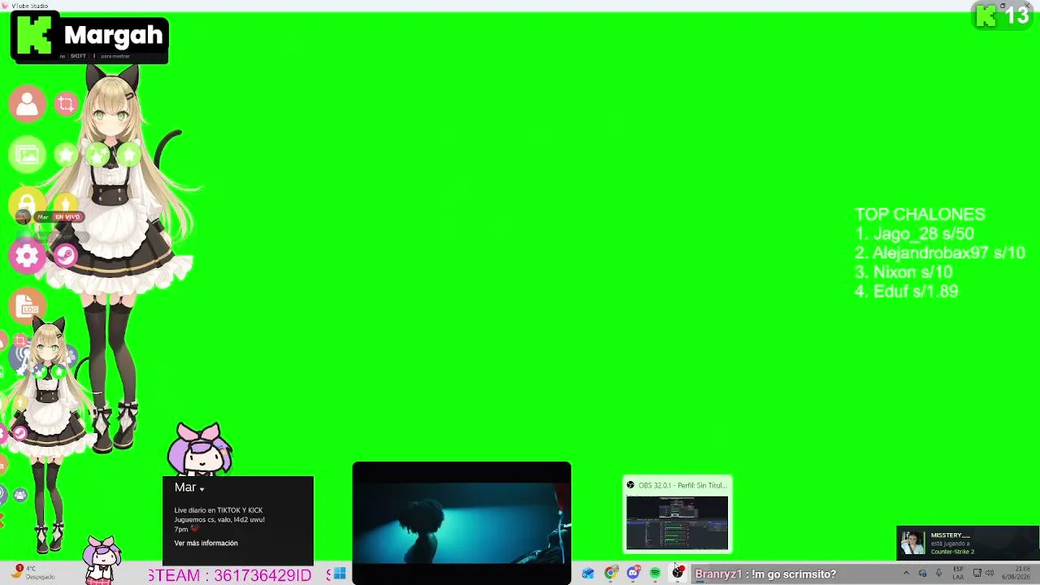Screen dimensions: 1040x585
Task: Click the Alejandrobax97 s/10 entry
Action: click(940, 253)
